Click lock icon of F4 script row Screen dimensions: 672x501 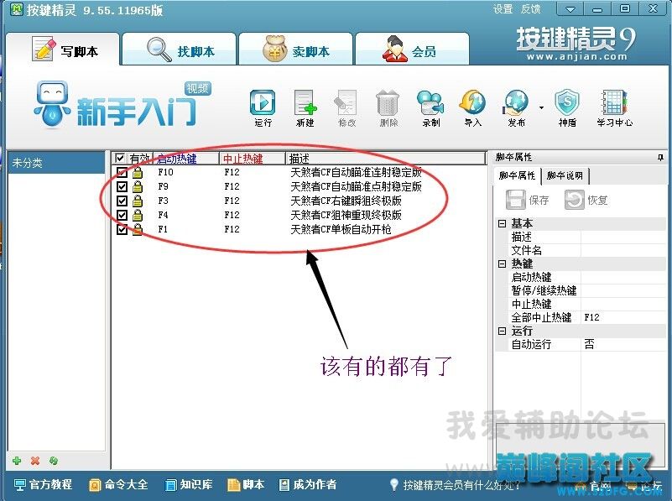coord(137,215)
